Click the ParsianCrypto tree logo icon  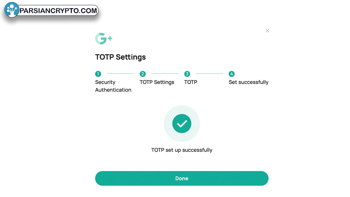click(12, 10)
